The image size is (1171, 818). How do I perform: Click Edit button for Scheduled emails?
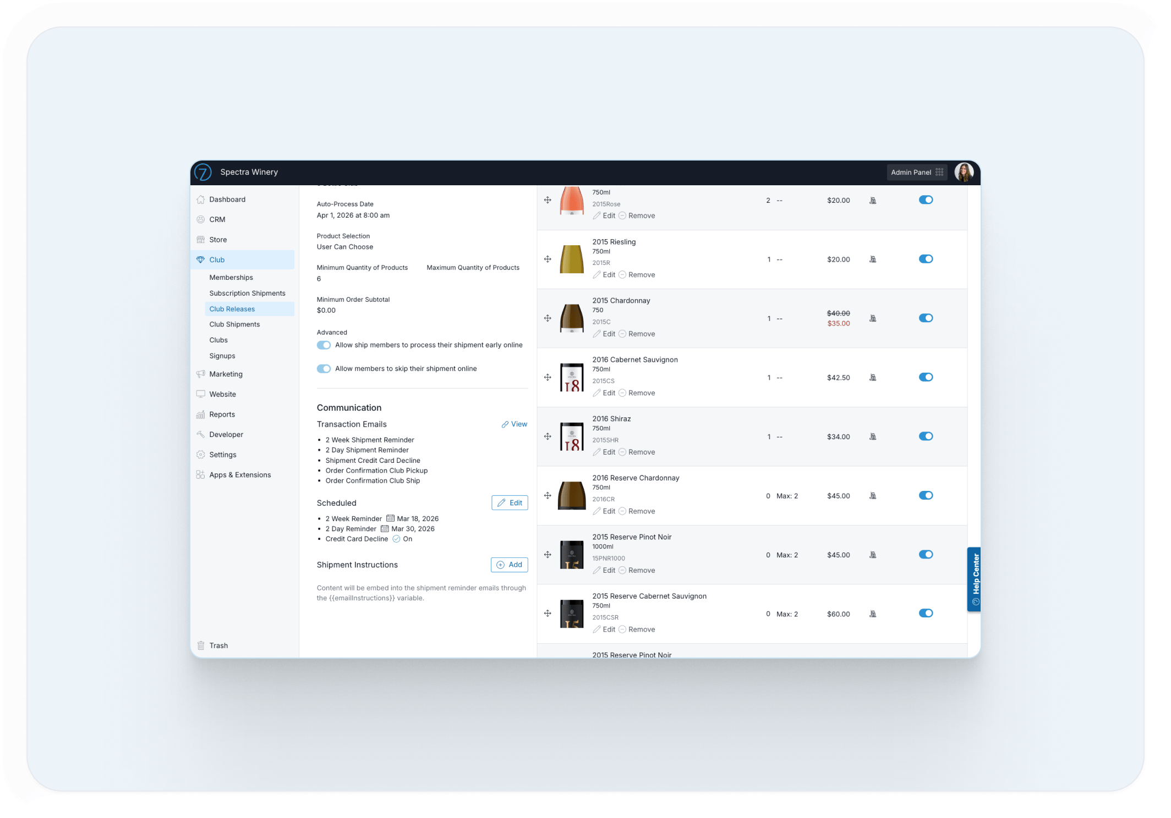510,503
